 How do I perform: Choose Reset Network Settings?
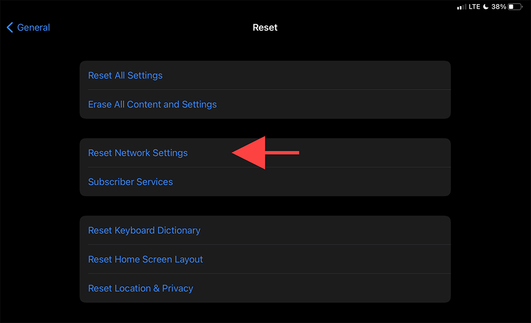click(138, 153)
